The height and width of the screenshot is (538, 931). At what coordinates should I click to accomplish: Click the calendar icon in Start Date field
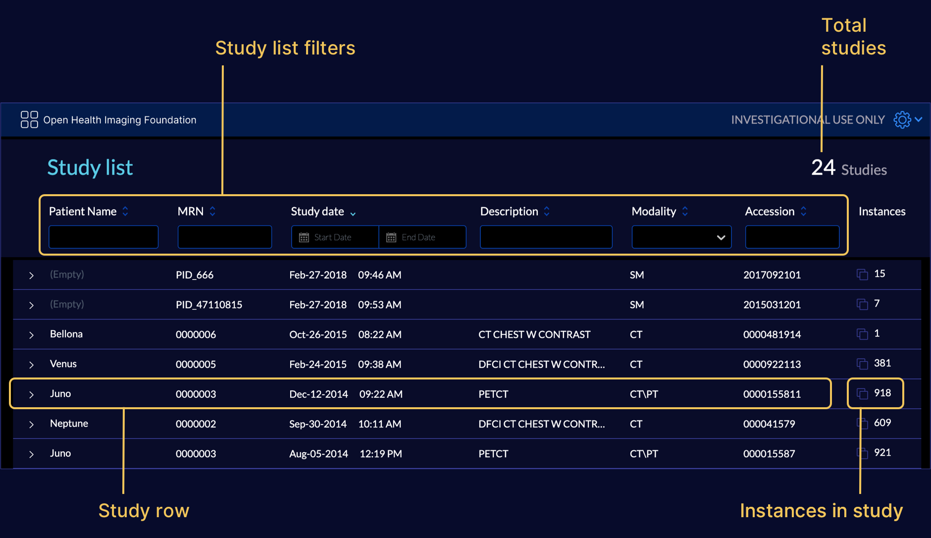[x=304, y=237]
